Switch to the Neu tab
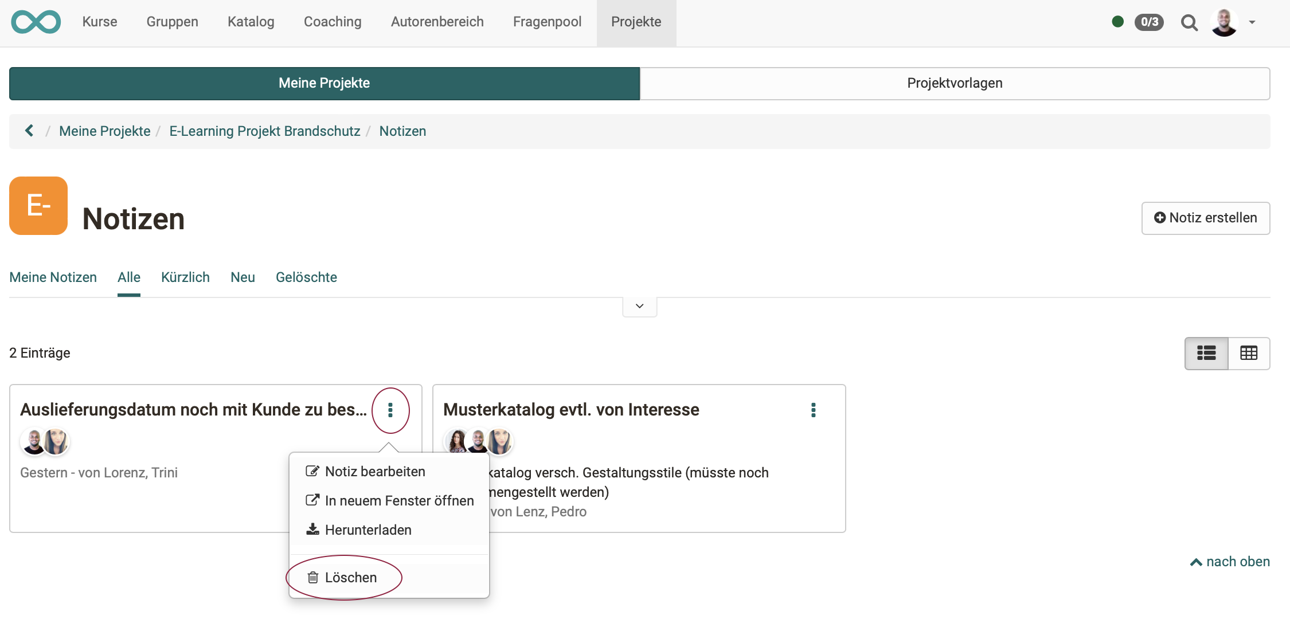 243,277
